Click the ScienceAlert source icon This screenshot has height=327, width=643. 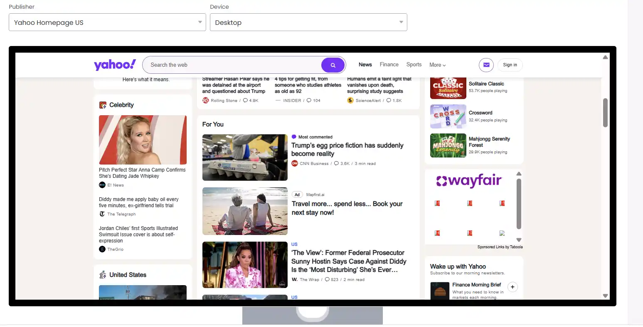pos(350,100)
